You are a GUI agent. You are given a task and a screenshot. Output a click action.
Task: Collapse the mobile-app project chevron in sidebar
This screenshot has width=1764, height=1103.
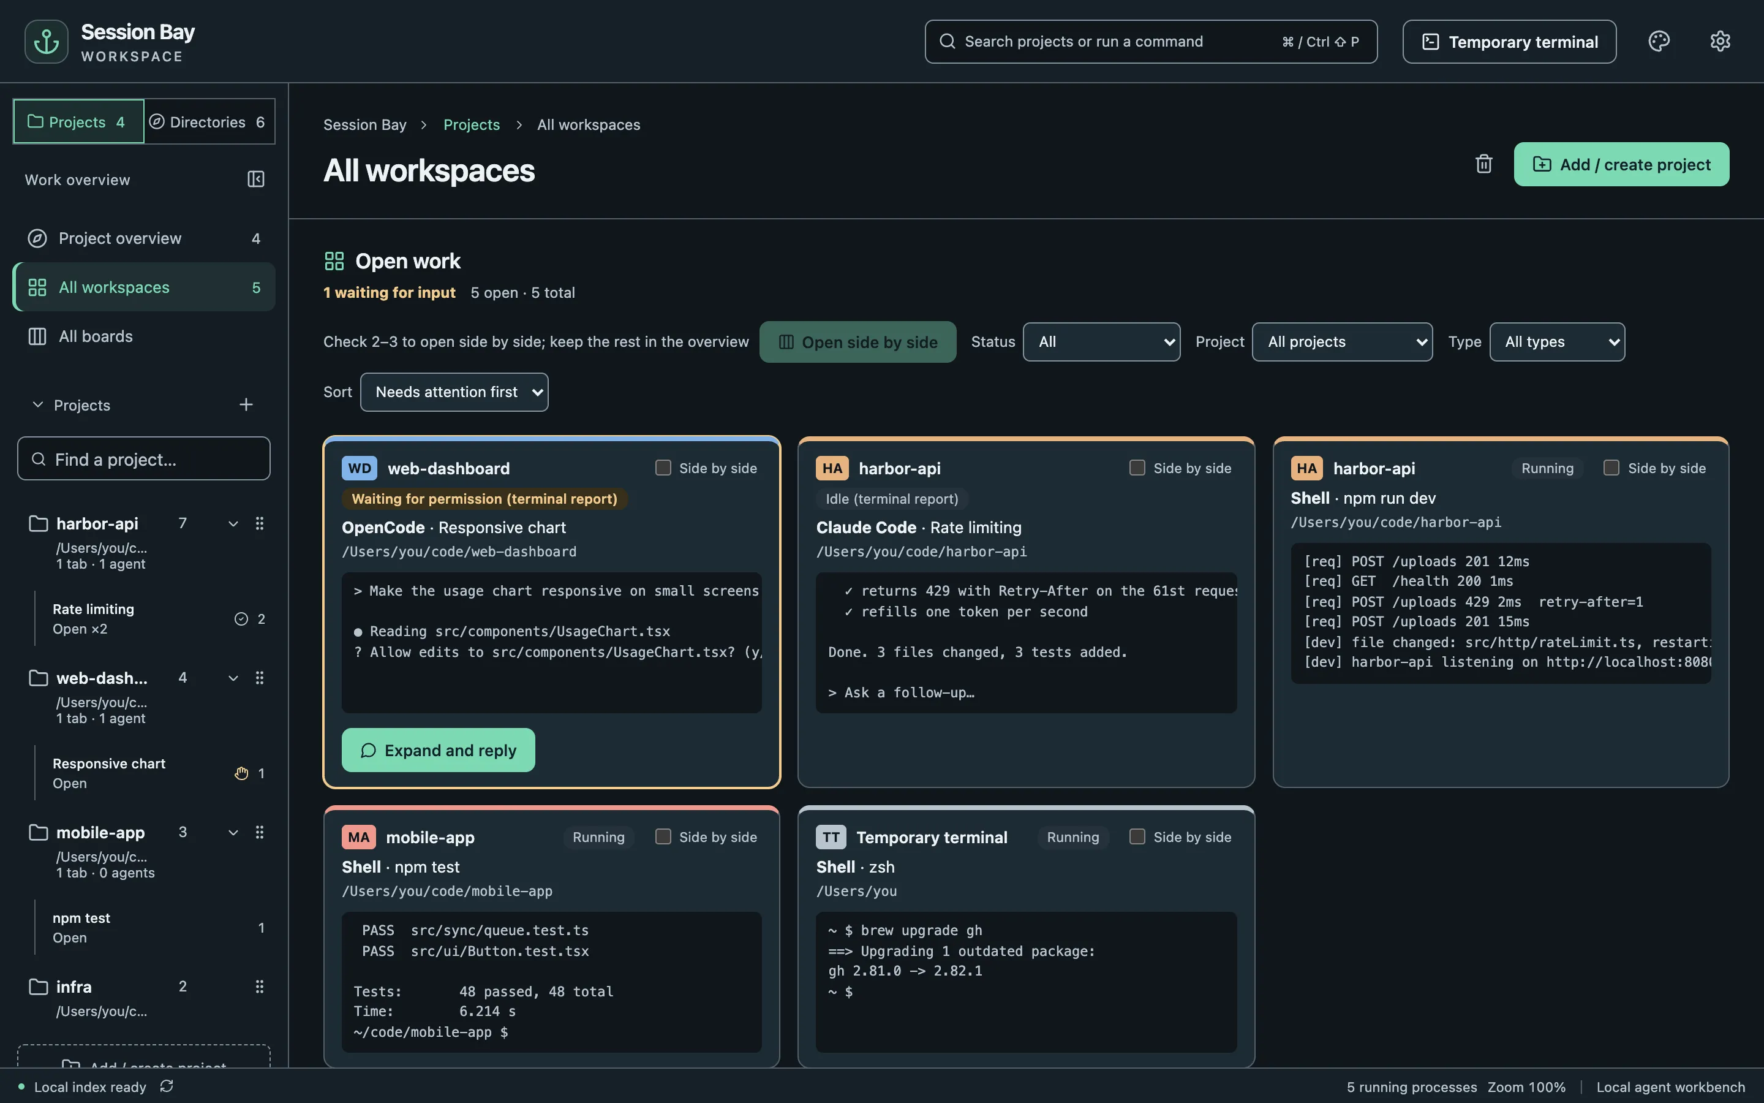pyautogui.click(x=233, y=832)
